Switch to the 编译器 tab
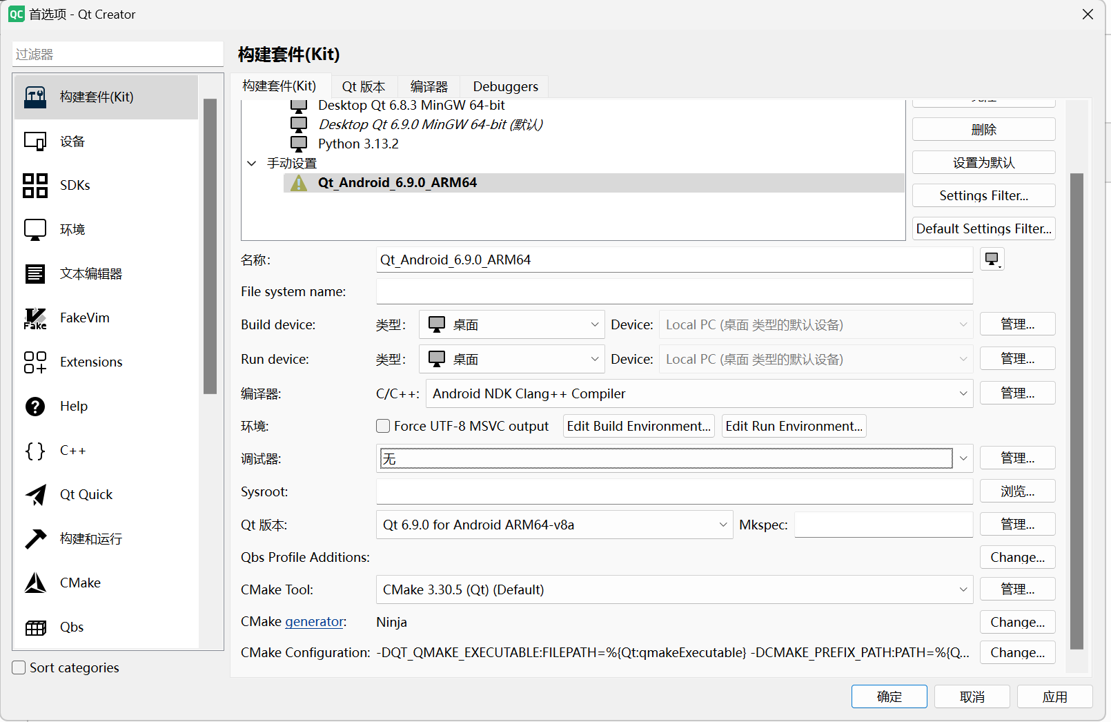 pyautogui.click(x=429, y=87)
